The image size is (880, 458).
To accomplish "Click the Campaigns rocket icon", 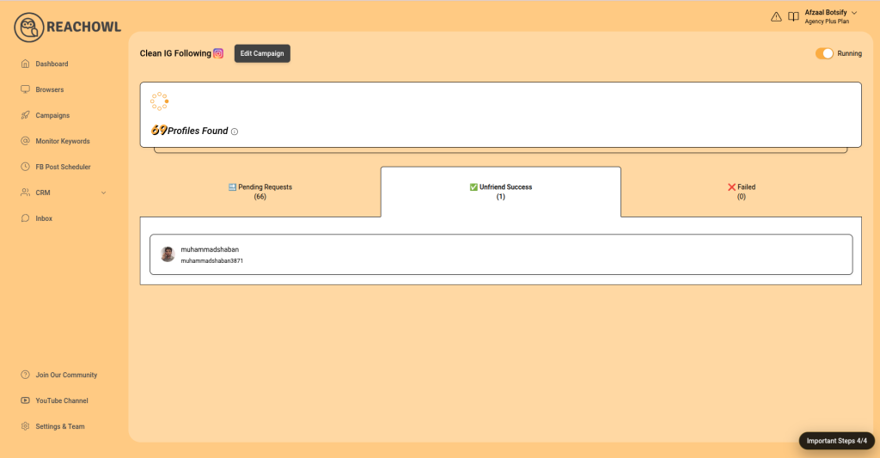I will click(x=25, y=115).
